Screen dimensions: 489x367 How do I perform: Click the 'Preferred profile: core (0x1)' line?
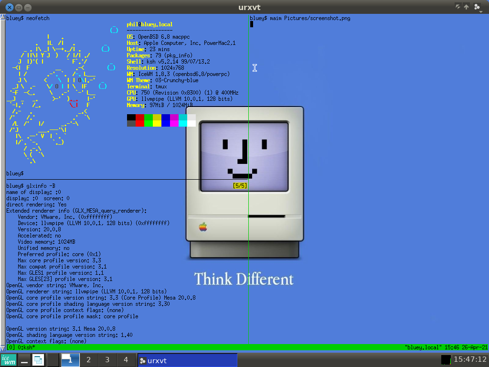pos(59,254)
